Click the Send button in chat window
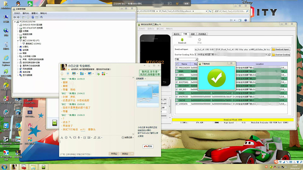This screenshot has height=170, width=303. click(125, 154)
